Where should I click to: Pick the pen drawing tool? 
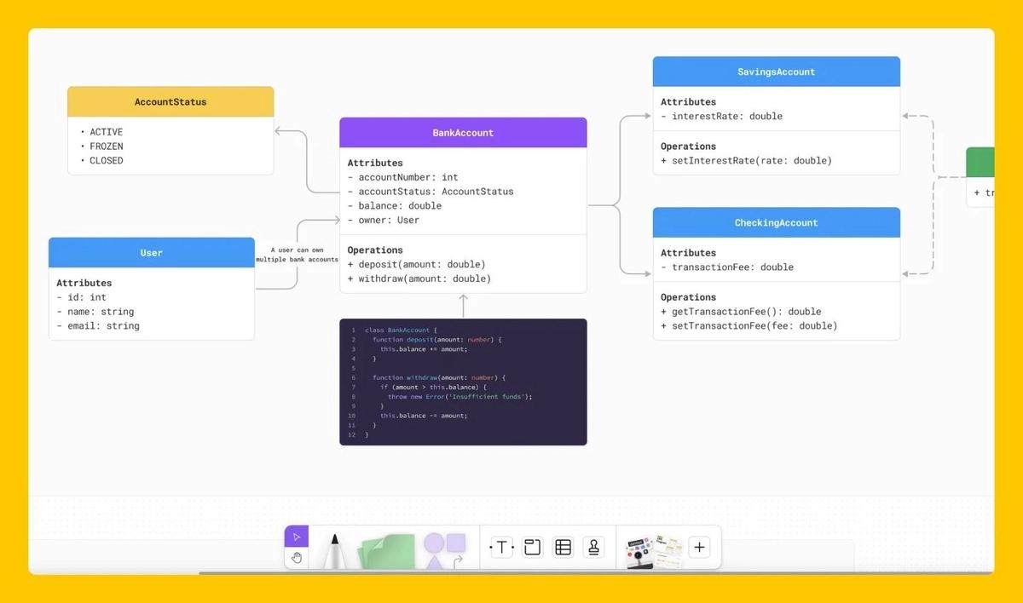pyautogui.click(x=334, y=549)
